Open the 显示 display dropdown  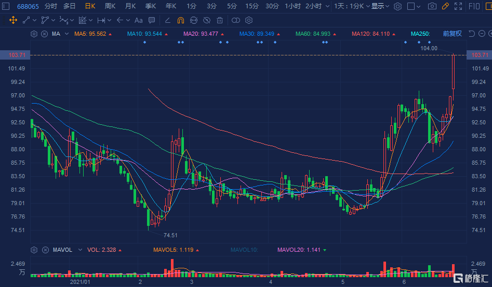(x=380, y=6)
